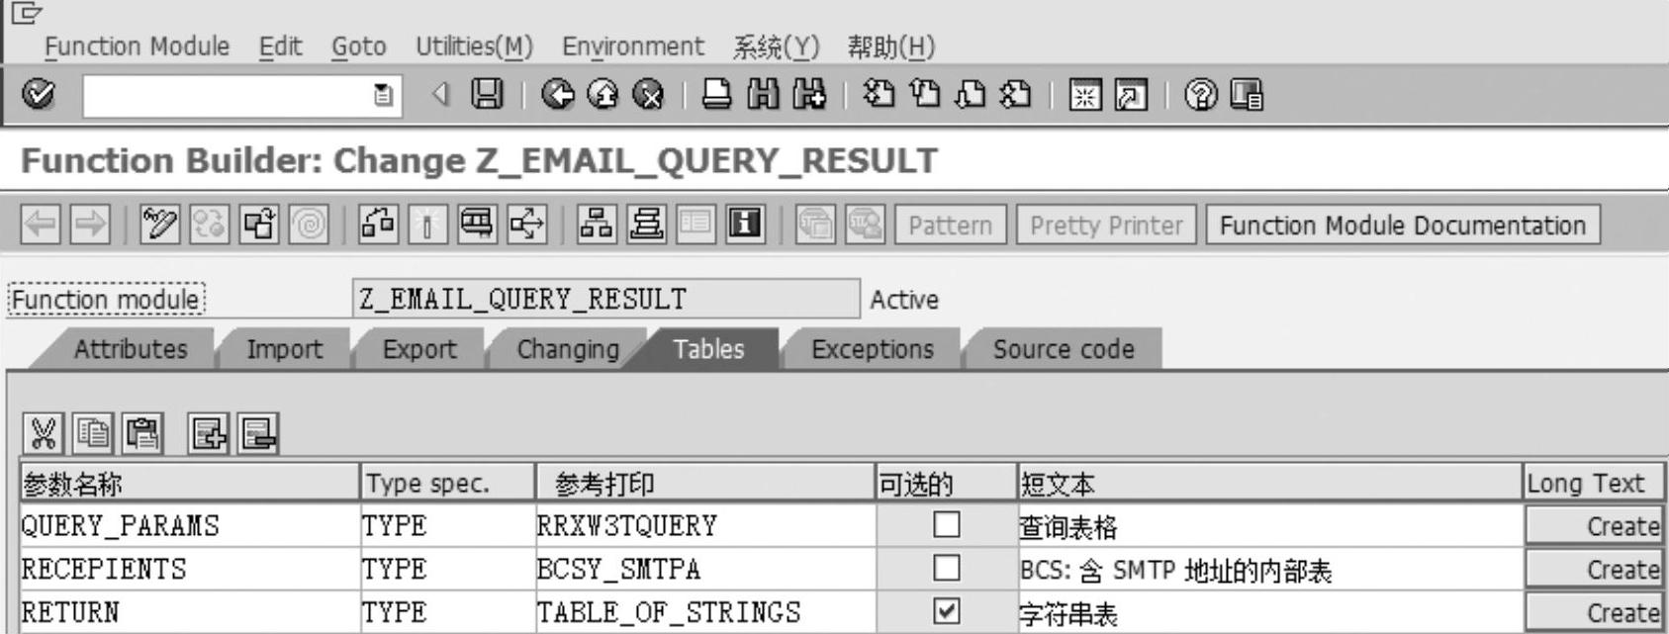This screenshot has width=1669, height=634.
Task: Click the Cancel red X icon
Action: click(648, 95)
